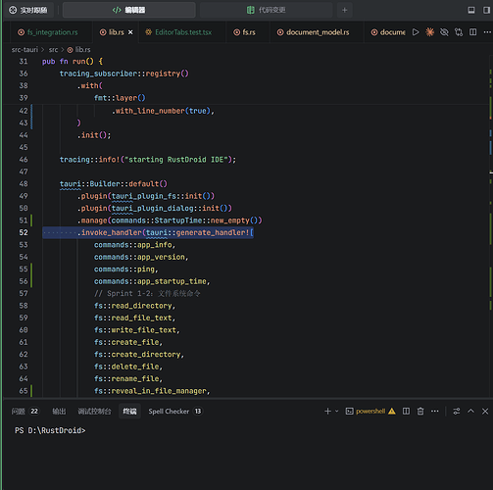493x490 pixels.
Task: Open Spell Checker panel tab
Action: pos(175,412)
